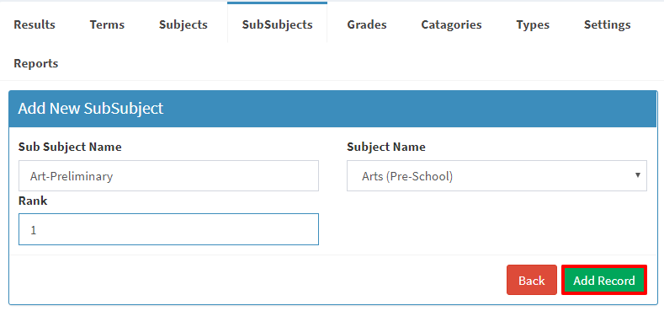Click the Subject Name label
Viewport: 664px width, 311px height.
click(386, 147)
